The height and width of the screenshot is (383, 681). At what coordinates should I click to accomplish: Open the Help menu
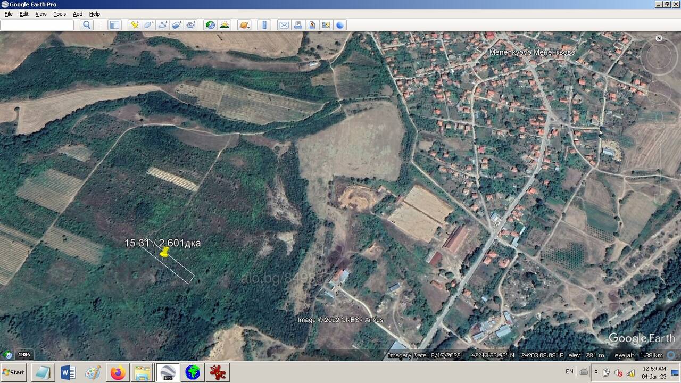94,14
